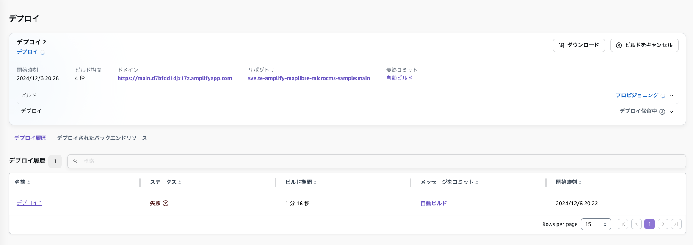Switch to the デプロイ履歴 tab
The width and height of the screenshot is (693, 245).
pos(30,138)
